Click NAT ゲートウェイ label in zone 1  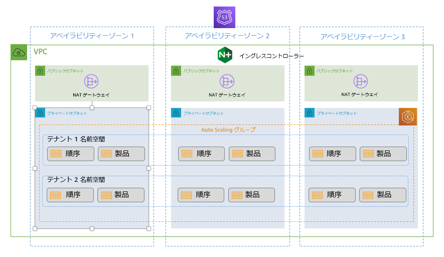click(x=91, y=95)
